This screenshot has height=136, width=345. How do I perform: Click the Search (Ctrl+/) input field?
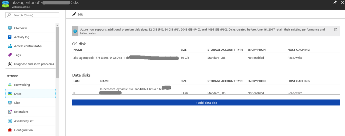32,15
